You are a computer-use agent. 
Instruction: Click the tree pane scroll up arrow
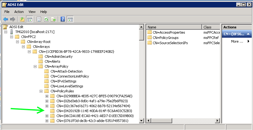click(142, 27)
